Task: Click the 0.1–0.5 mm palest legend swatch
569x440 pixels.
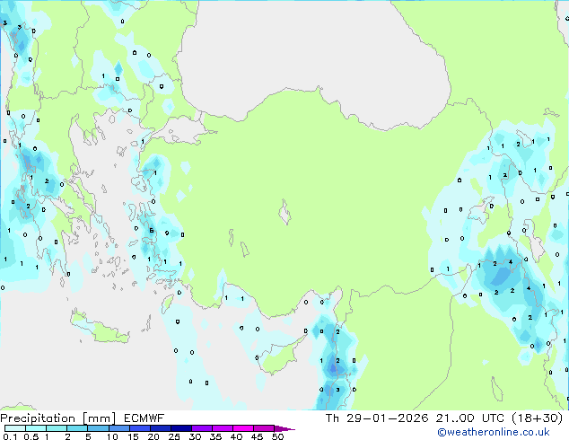Action: [x=15, y=428]
